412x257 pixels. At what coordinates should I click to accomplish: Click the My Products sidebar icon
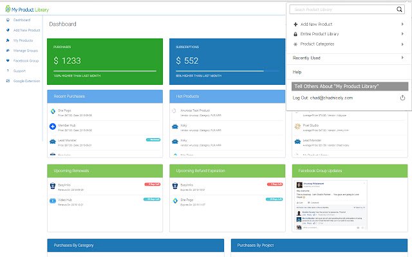point(8,40)
